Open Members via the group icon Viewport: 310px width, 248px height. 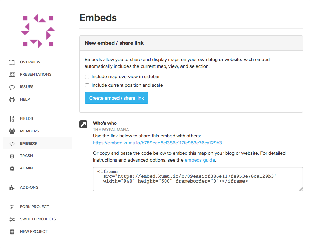12,131
